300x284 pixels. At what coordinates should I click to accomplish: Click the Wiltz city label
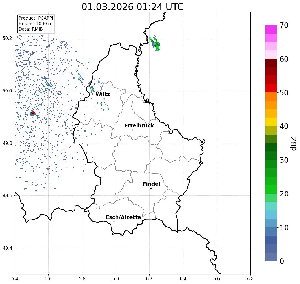[103, 94]
